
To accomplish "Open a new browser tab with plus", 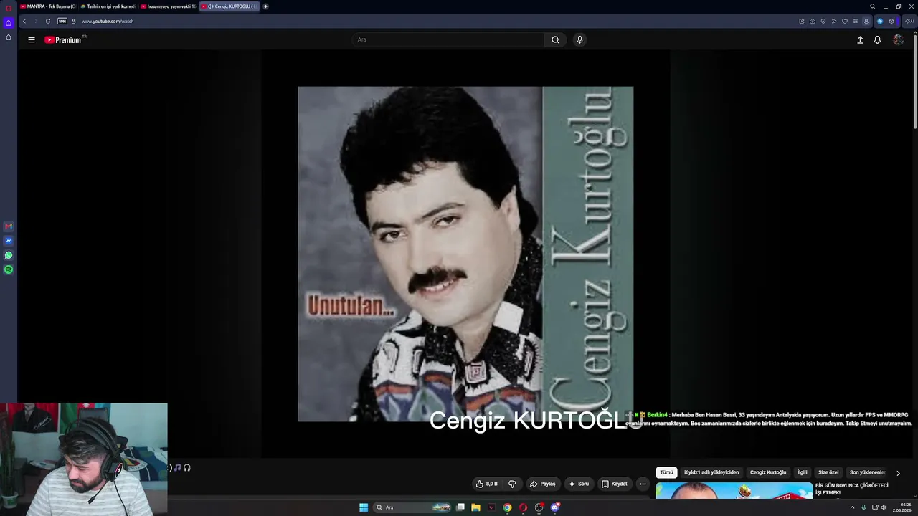I will tap(265, 6).
